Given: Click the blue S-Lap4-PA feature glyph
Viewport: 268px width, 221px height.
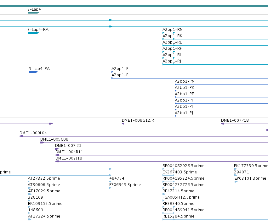Looking at the screenshot, I should tap(33, 72).
